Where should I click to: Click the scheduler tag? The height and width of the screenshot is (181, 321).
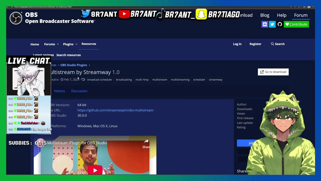[x=199, y=80]
